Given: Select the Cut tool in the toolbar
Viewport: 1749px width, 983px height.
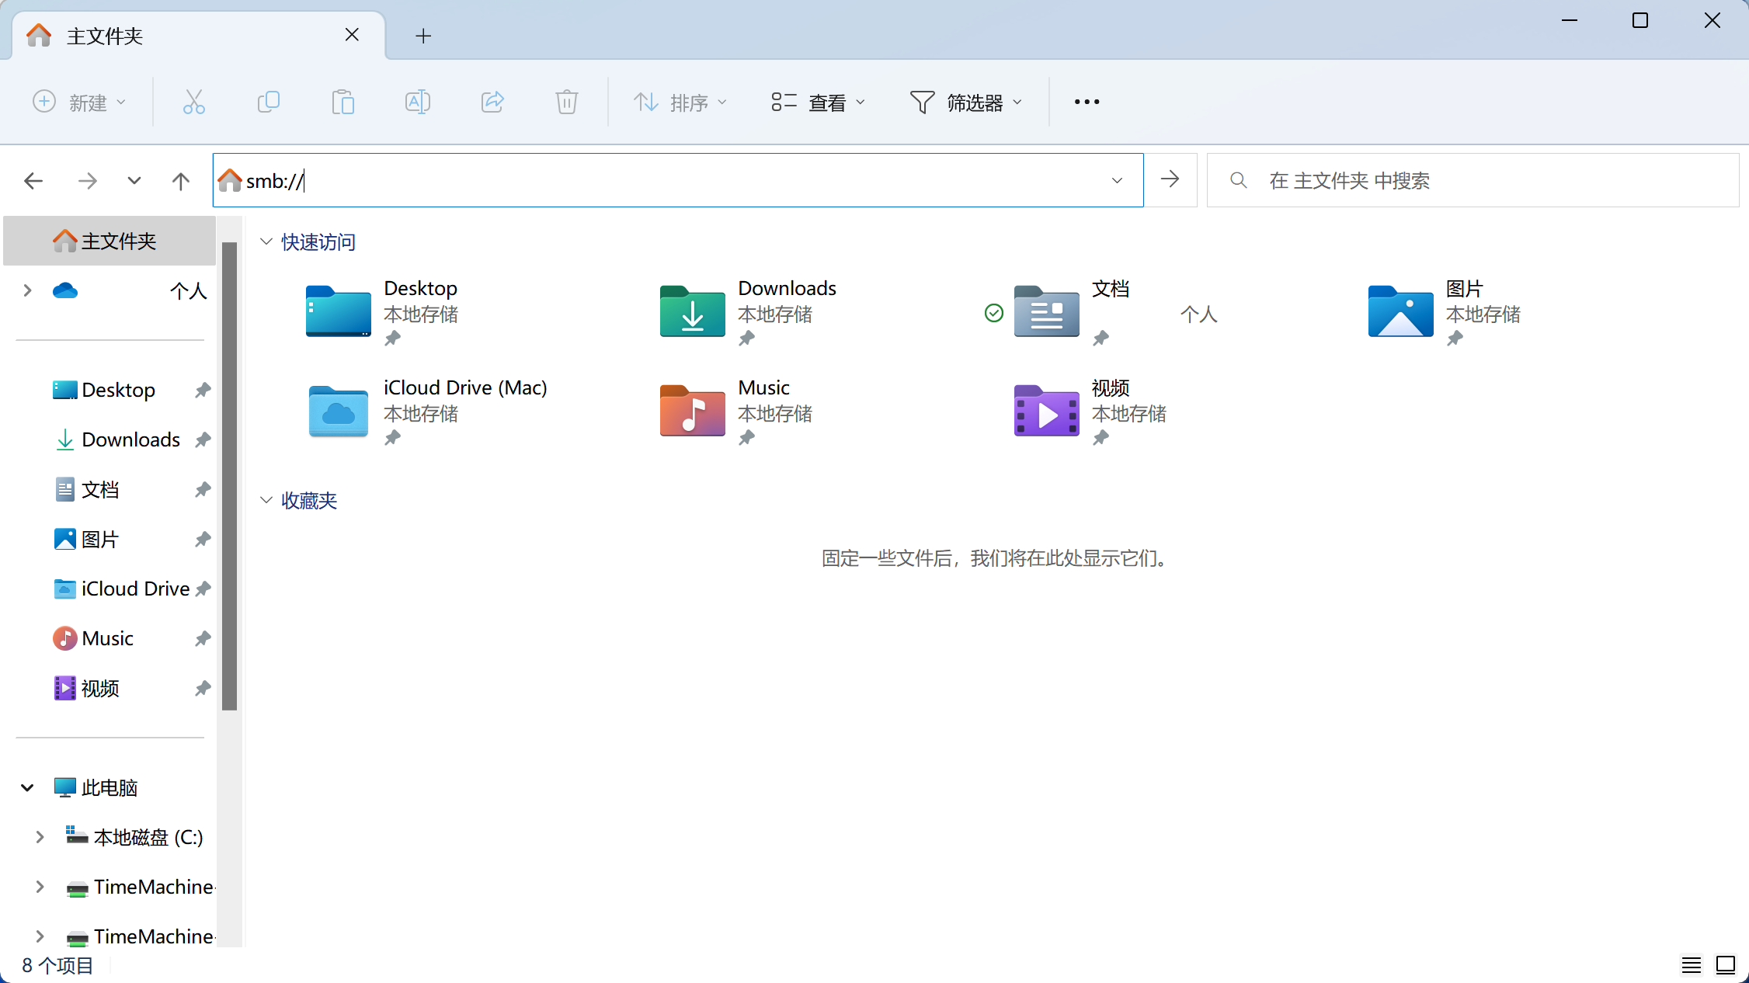Looking at the screenshot, I should point(193,102).
